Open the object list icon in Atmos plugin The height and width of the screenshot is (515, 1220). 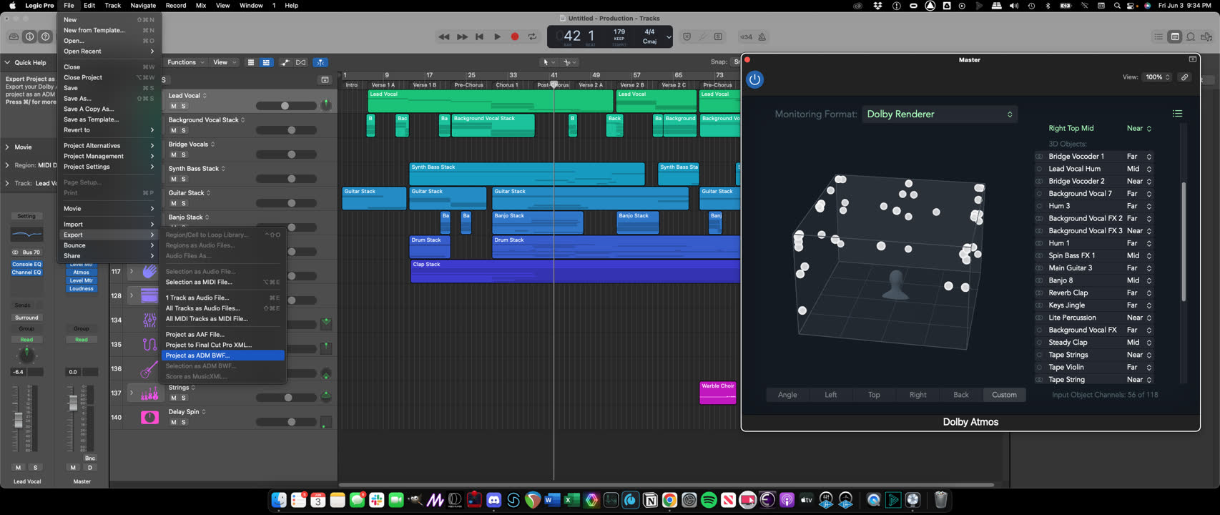tap(1177, 114)
